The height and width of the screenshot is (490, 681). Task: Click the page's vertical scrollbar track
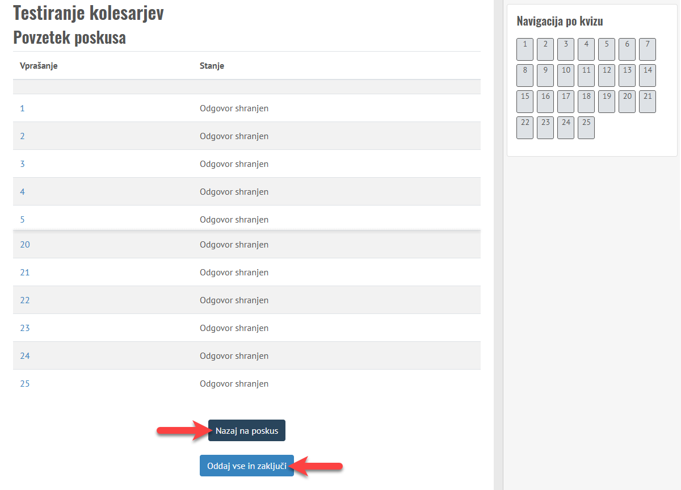[498, 284]
